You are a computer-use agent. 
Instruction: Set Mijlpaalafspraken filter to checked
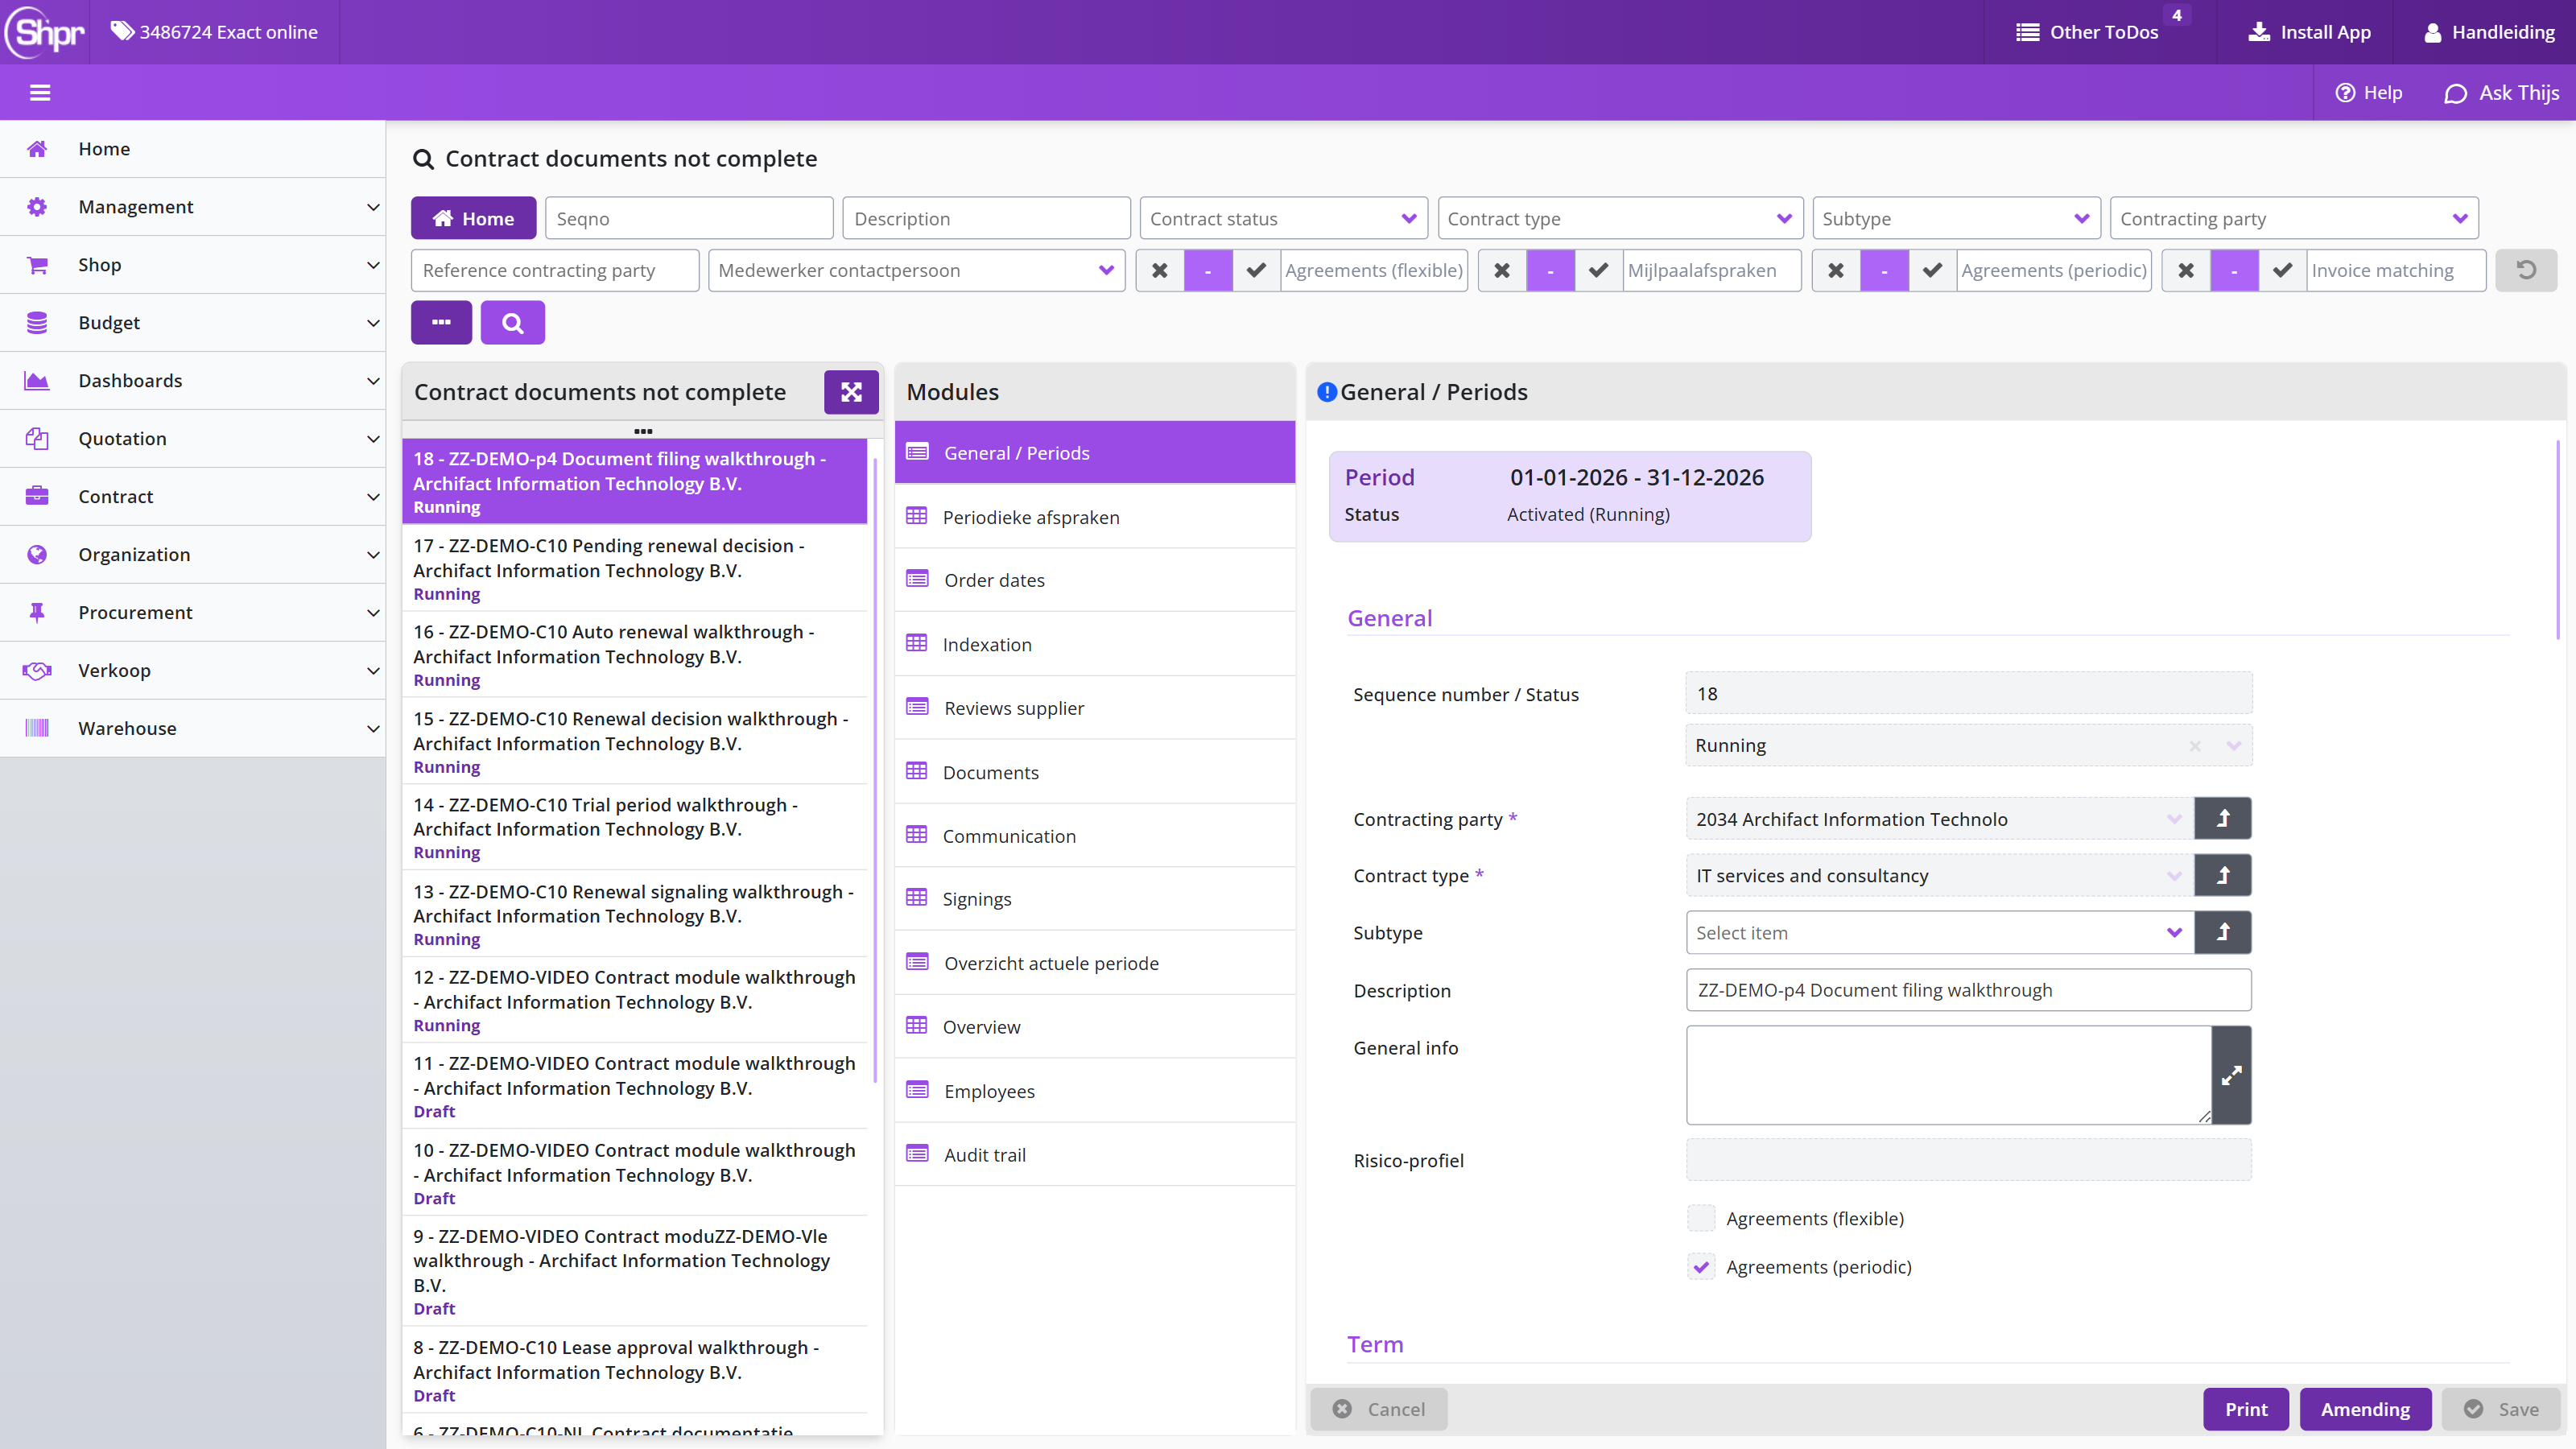pos(1598,270)
